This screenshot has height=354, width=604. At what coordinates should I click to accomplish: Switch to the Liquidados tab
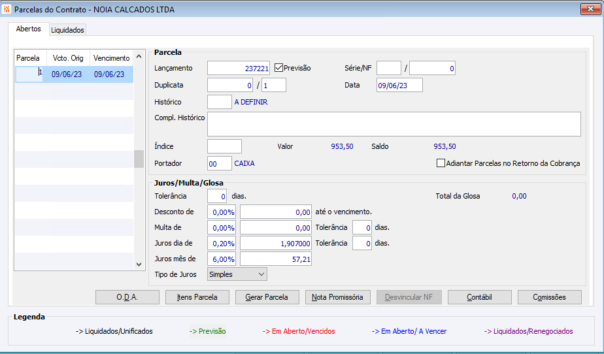coord(68,30)
